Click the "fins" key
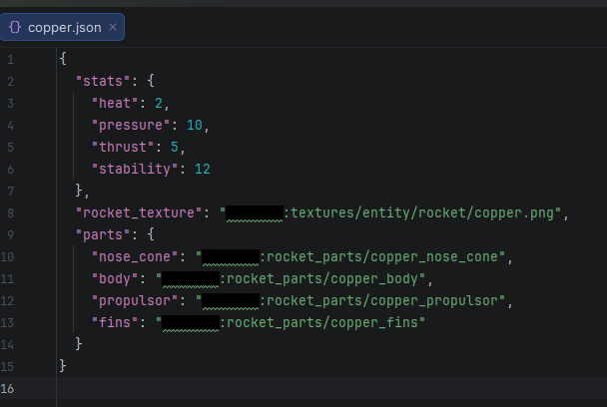This screenshot has width=607, height=407. (115, 322)
